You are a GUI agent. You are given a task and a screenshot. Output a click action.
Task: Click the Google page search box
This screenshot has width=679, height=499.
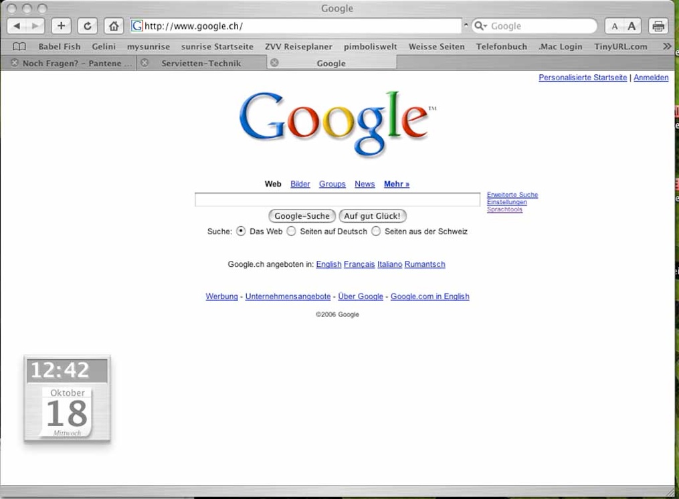(337, 200)
